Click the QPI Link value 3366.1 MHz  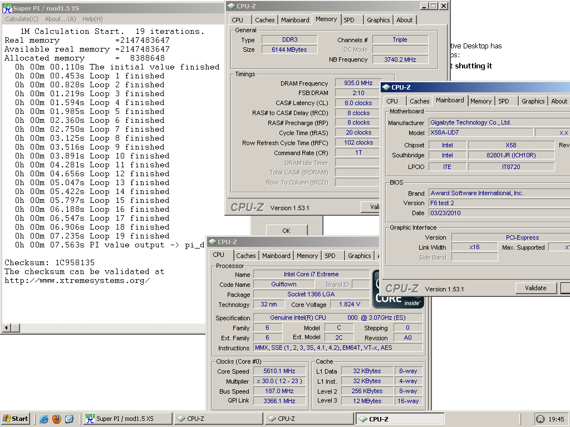pos(279,401)
